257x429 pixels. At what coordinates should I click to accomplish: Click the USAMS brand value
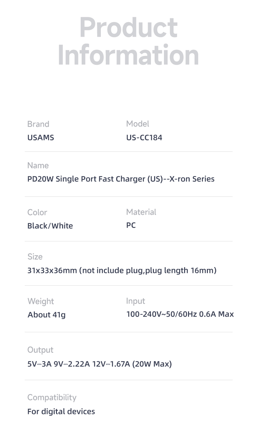[41, 137]
